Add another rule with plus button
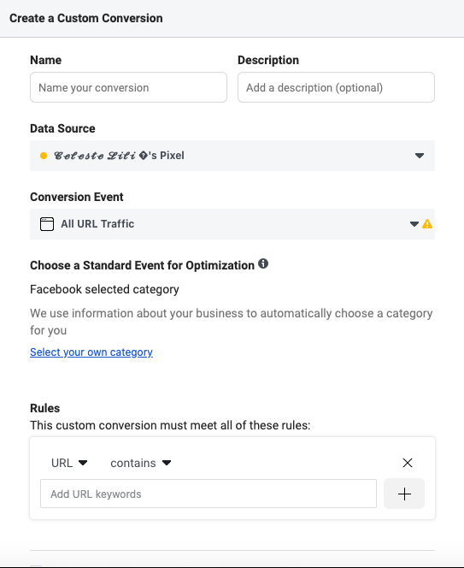Screen dimensions: 464x568 pos(404,494)
